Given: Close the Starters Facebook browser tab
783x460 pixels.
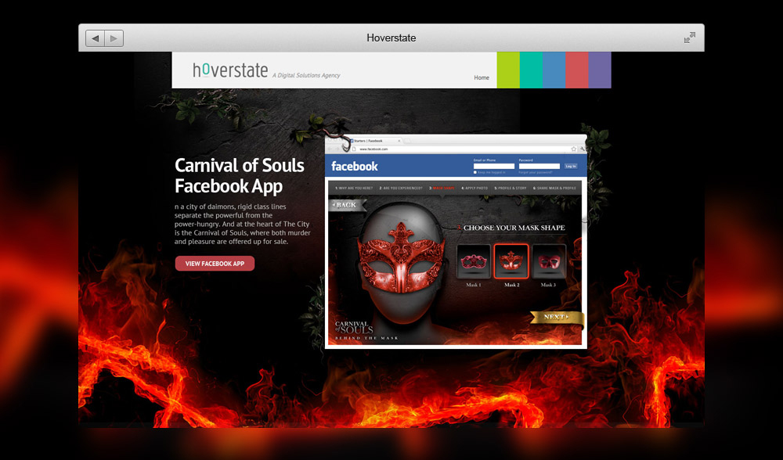Looking at the screenshot, I should point(399,141).
